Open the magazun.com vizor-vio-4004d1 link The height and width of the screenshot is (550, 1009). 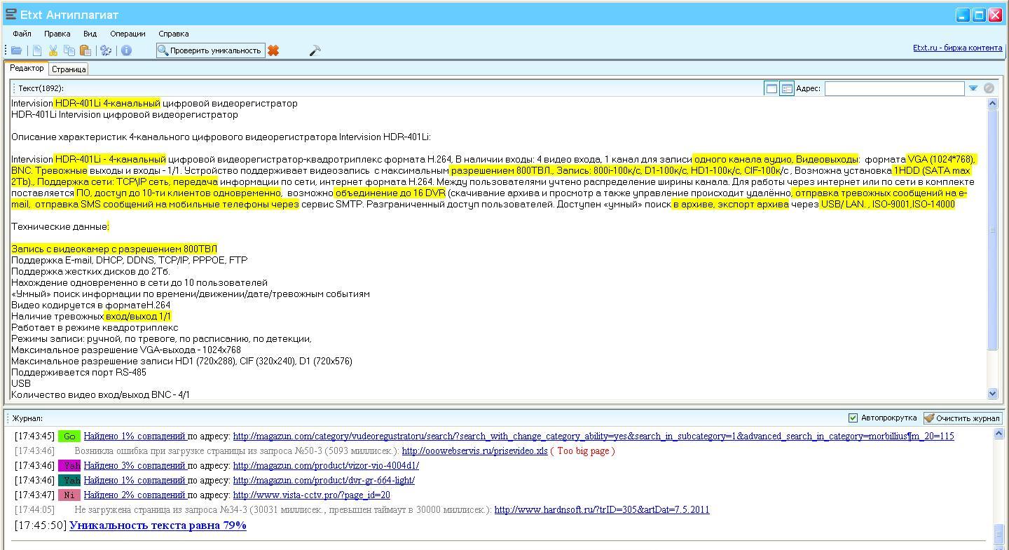point(326,466)
